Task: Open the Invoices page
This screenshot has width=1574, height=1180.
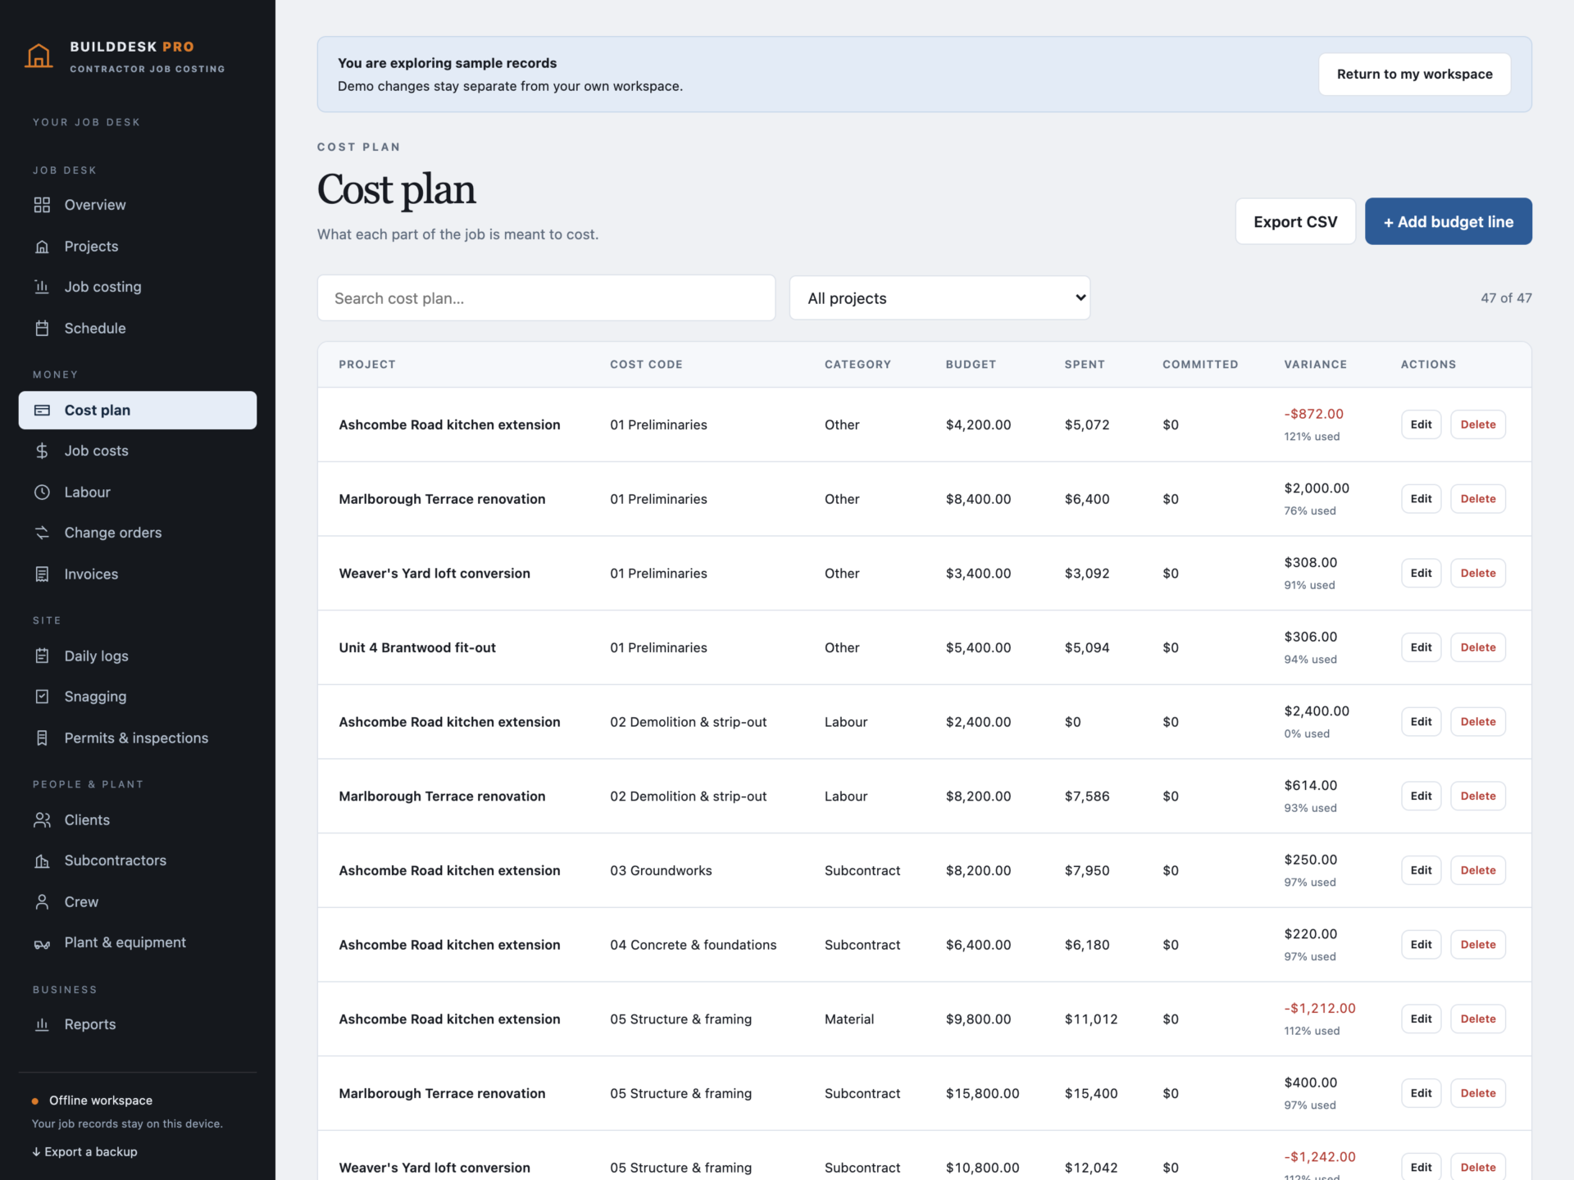Action: 138,574
